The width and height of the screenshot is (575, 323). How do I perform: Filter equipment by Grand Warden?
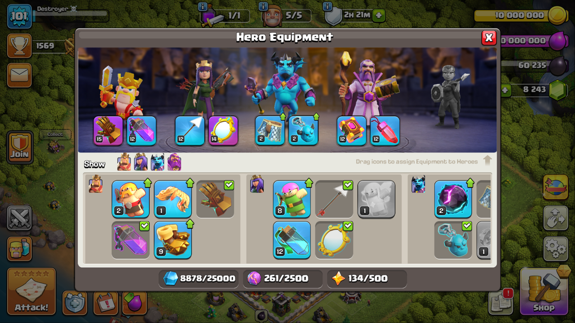pyautogui.click(x=175, y=162)
